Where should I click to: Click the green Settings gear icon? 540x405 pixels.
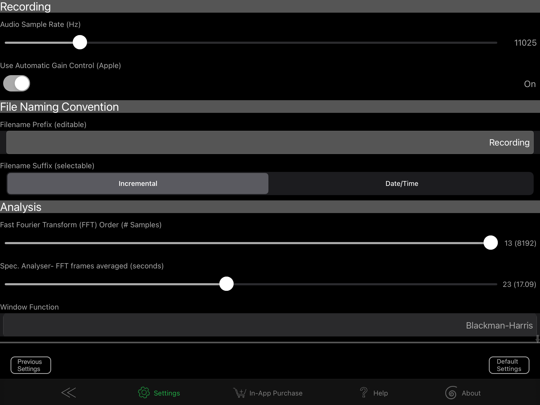click(144, 393)
